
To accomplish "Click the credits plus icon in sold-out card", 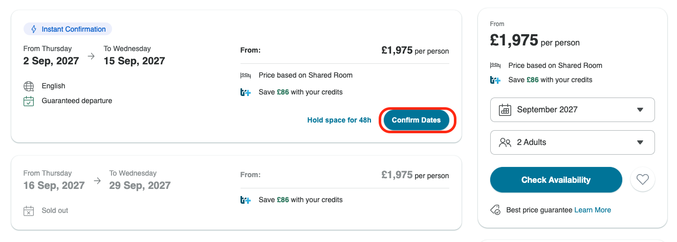I will click(246, 200).
